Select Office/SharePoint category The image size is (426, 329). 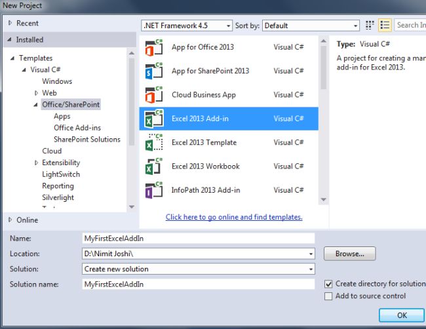(x=71, y=104)
